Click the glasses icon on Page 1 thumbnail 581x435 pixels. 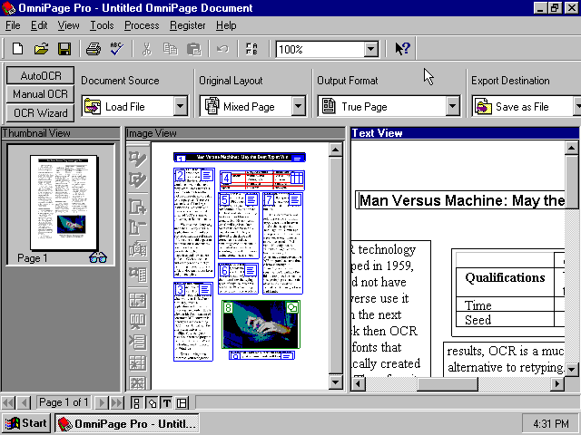click(98, 257)
